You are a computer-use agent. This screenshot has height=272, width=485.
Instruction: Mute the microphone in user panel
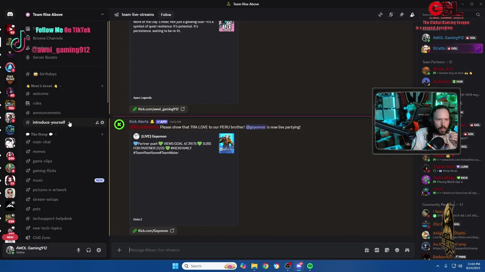pyautogui.click(x=78, y=250)
